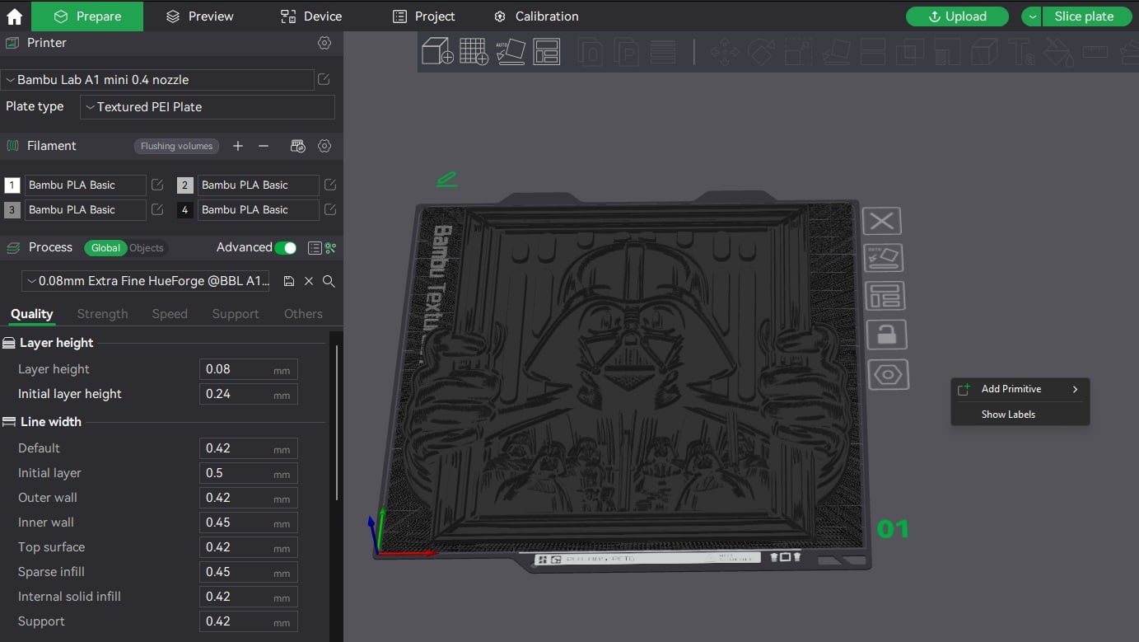Open Flushing volumes
This screenshot has width=1139, height=642.
pyautogui.click(x=176, y=146)
